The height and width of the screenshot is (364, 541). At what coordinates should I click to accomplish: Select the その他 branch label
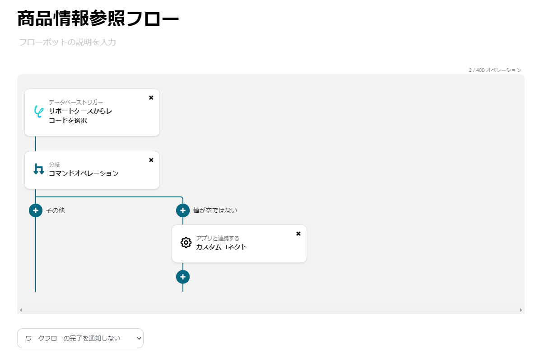click(x=55, y=210)
